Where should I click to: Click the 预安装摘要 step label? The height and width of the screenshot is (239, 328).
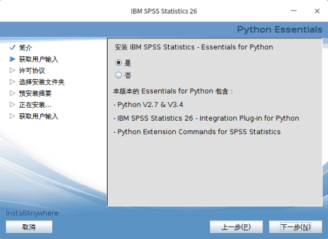point(35,93)
